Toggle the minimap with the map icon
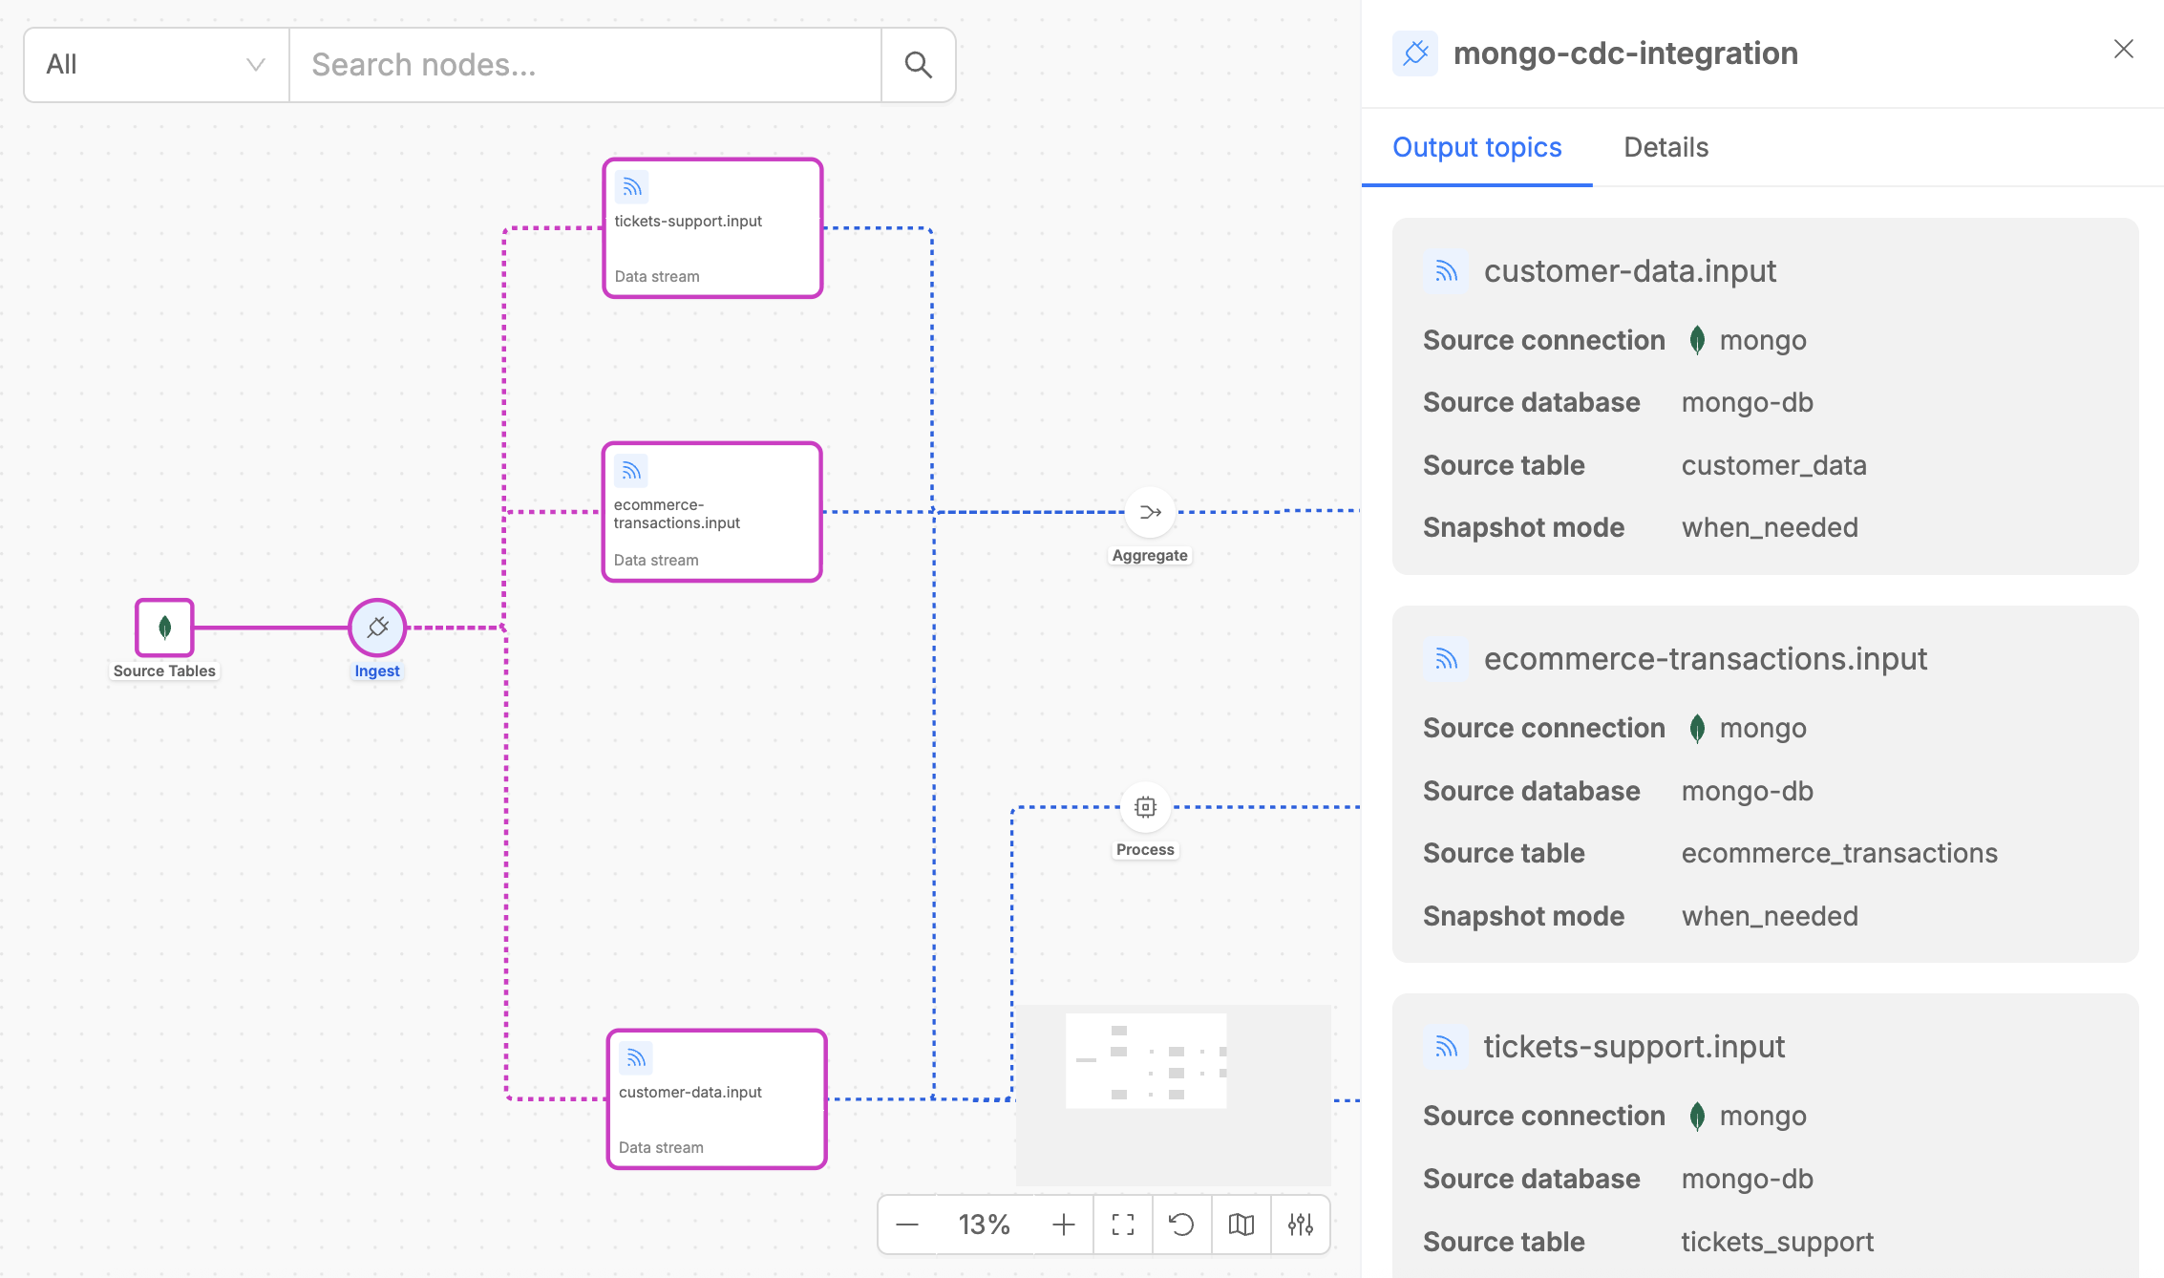The width and height of the screenshot is (2164, 1278). tap(1241, 1225)
